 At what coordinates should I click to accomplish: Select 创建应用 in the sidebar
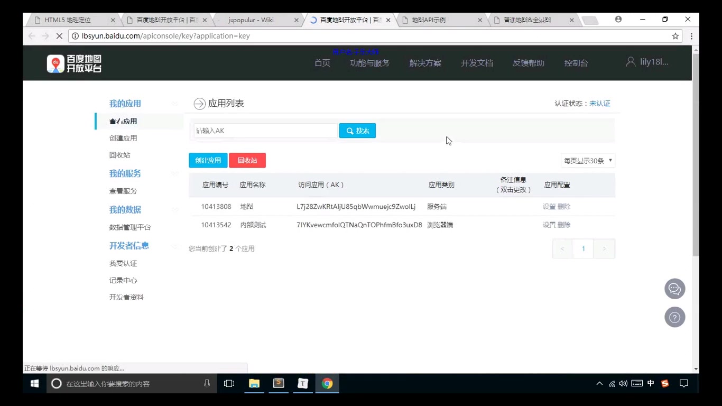point(123,138)
